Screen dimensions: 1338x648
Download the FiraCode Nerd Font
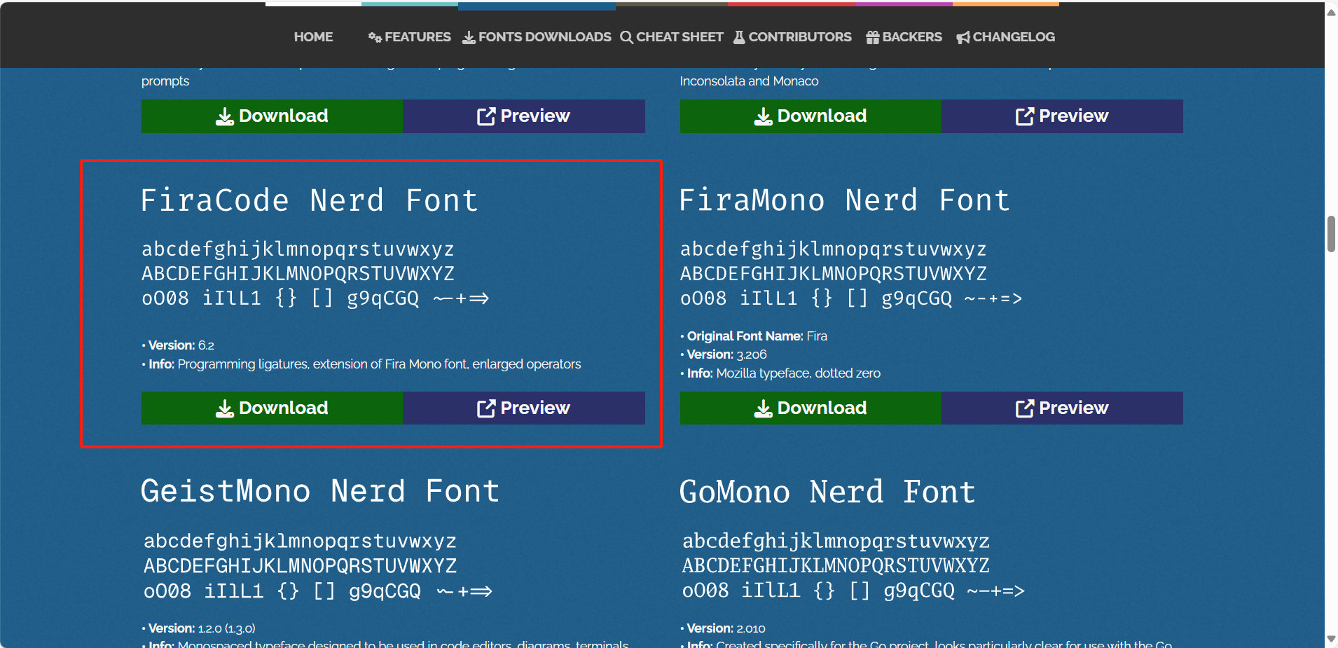272,408
